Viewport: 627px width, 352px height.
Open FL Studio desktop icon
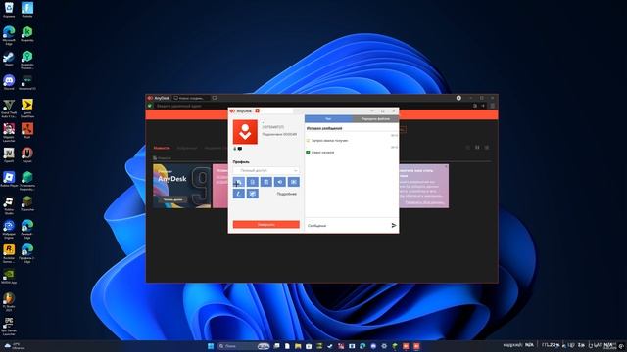(x=9, y=302)
